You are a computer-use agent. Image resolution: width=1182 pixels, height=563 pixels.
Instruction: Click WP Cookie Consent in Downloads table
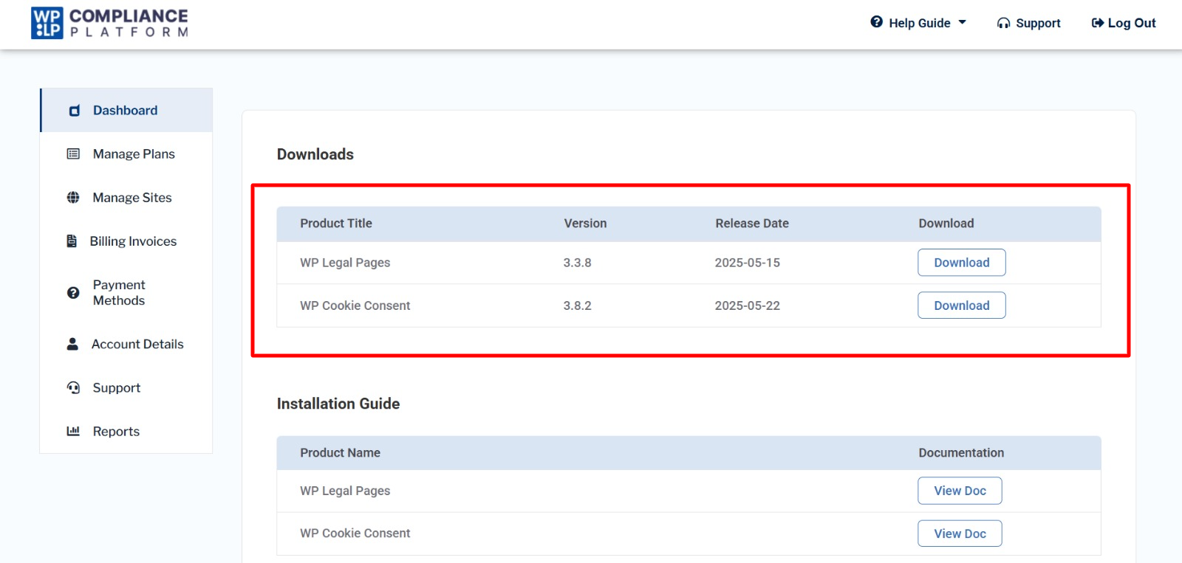pos(355,305)
